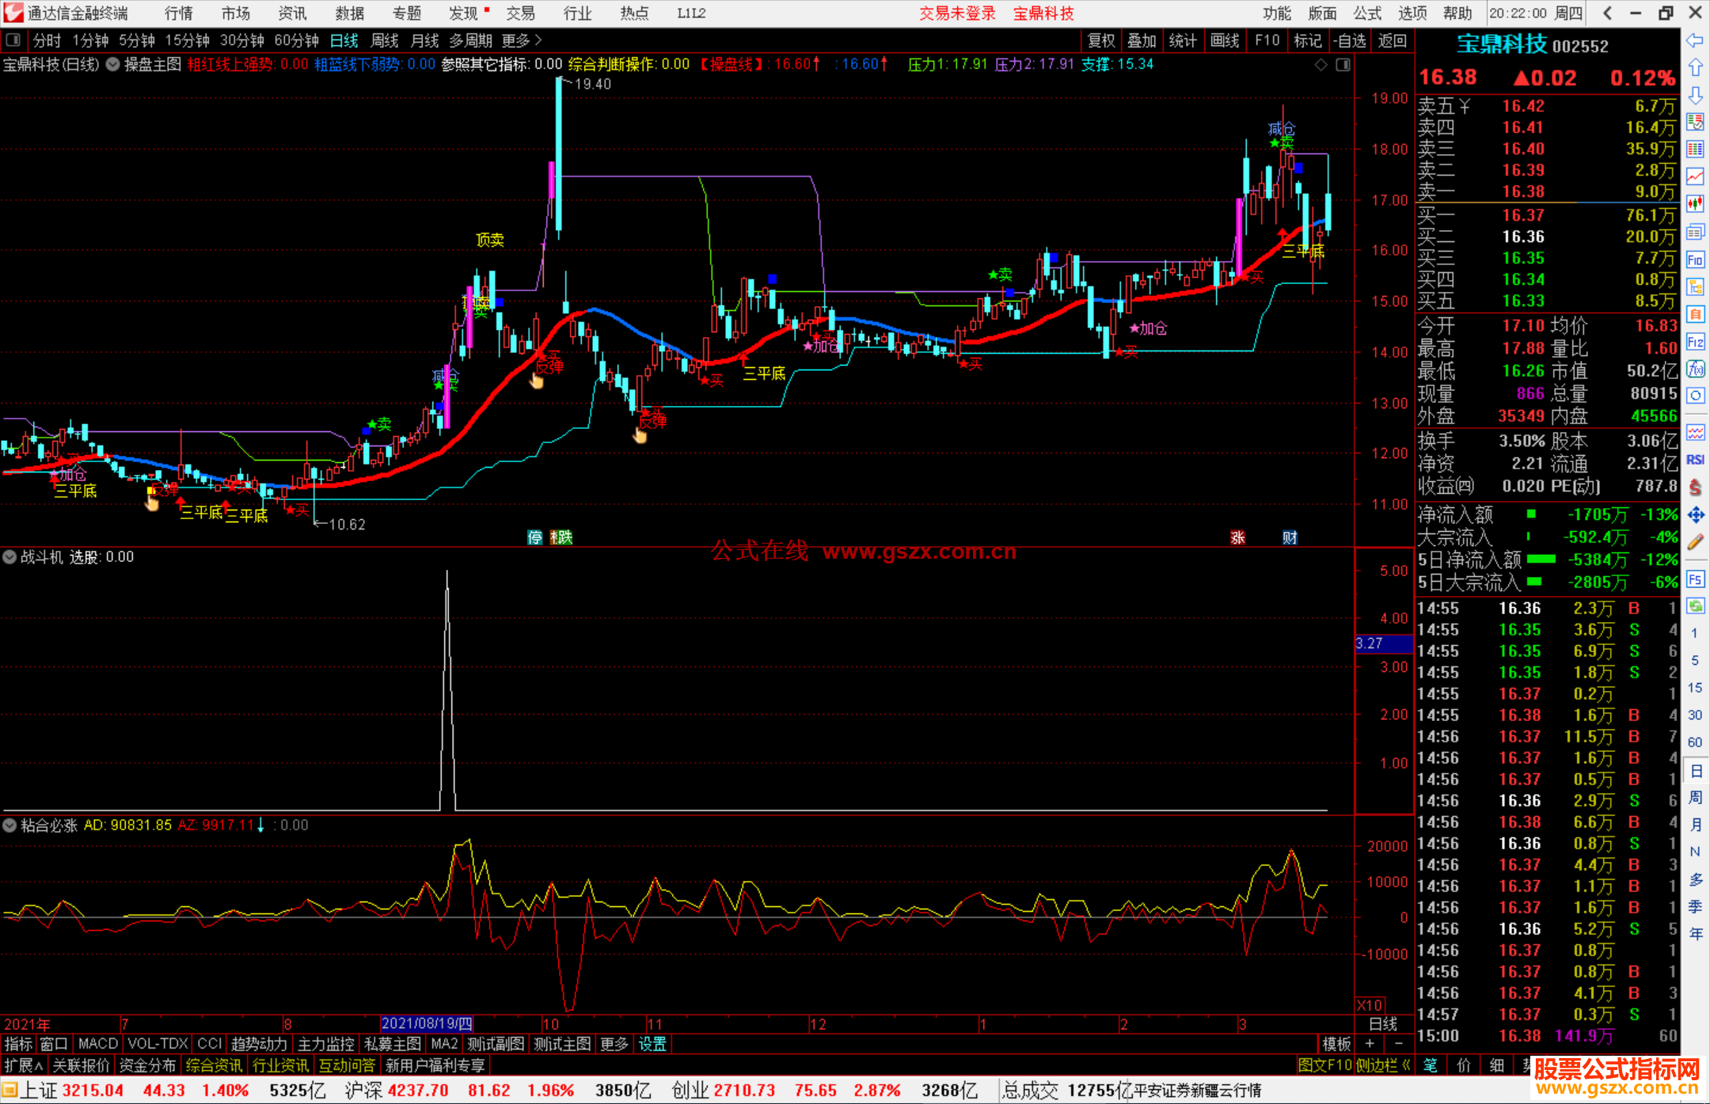Screen dimensions: 1710x1104
Task: Click the 涨 marker under the price chart
Action: (x=1238, y=538)
